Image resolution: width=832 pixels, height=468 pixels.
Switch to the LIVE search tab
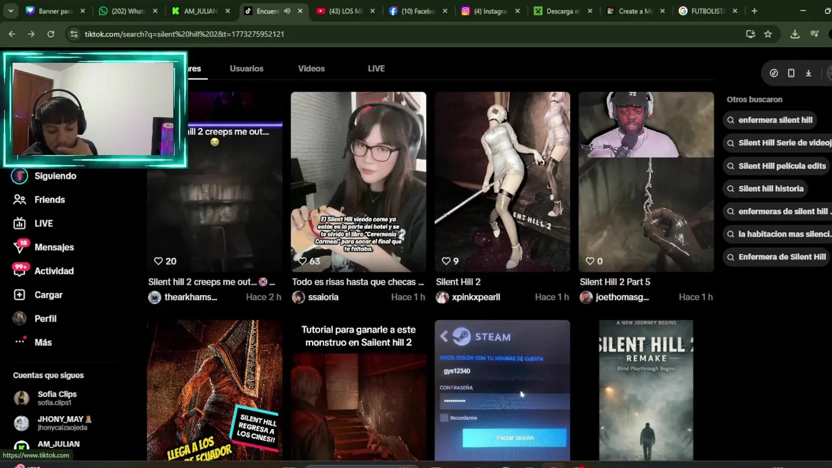pyautogui.click(x=376, y=68)
